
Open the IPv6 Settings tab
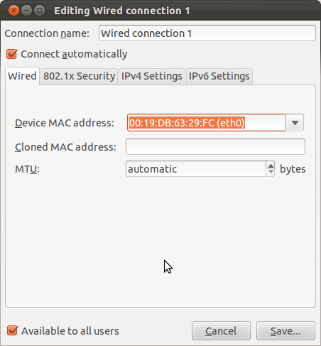tap(219, 76)
